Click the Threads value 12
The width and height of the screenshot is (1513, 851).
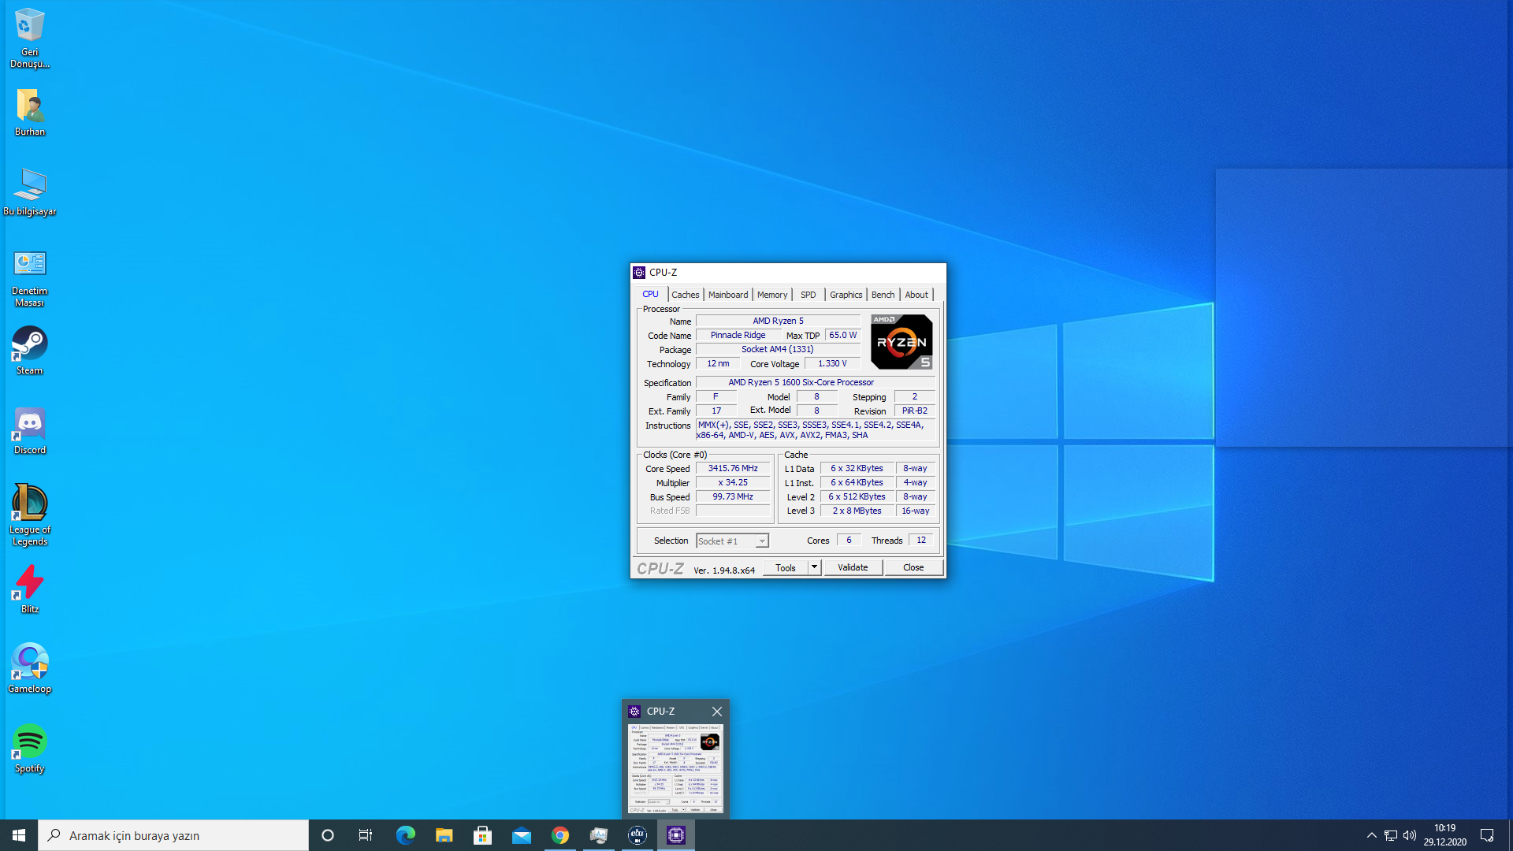coord(921,540)
